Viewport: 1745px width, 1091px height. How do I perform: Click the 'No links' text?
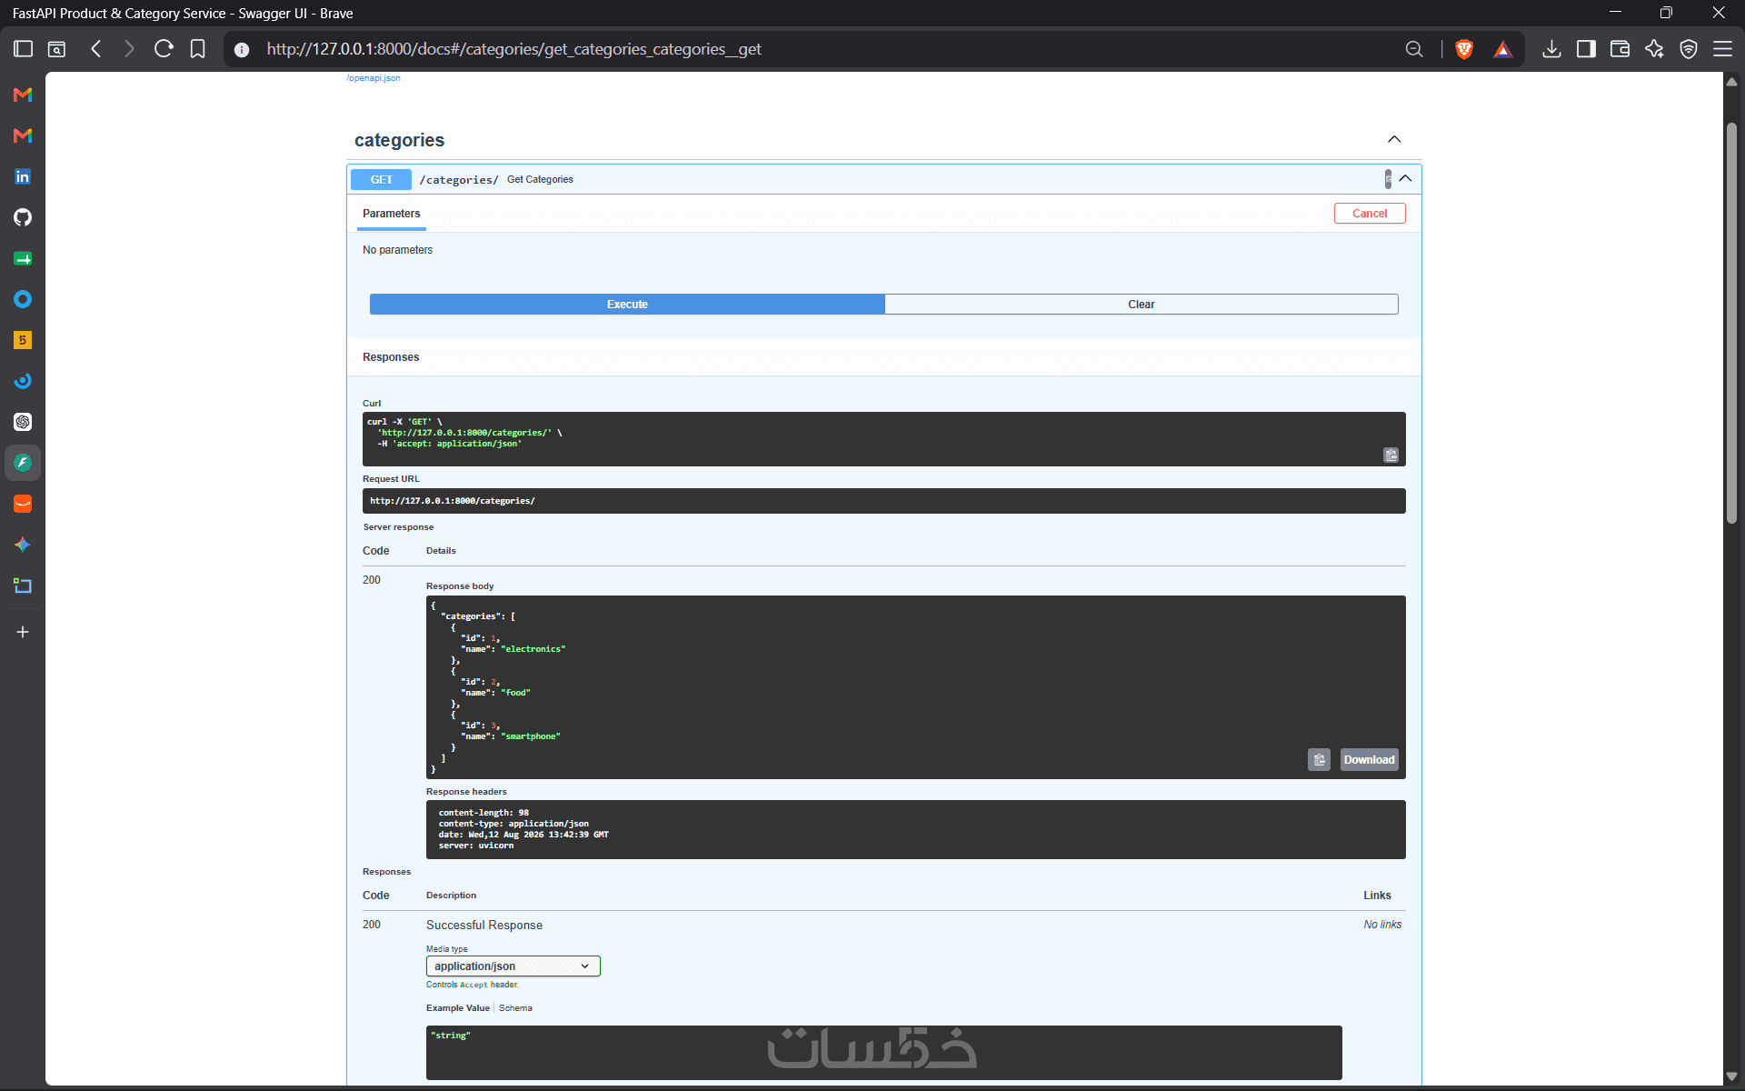(1382, 925)
